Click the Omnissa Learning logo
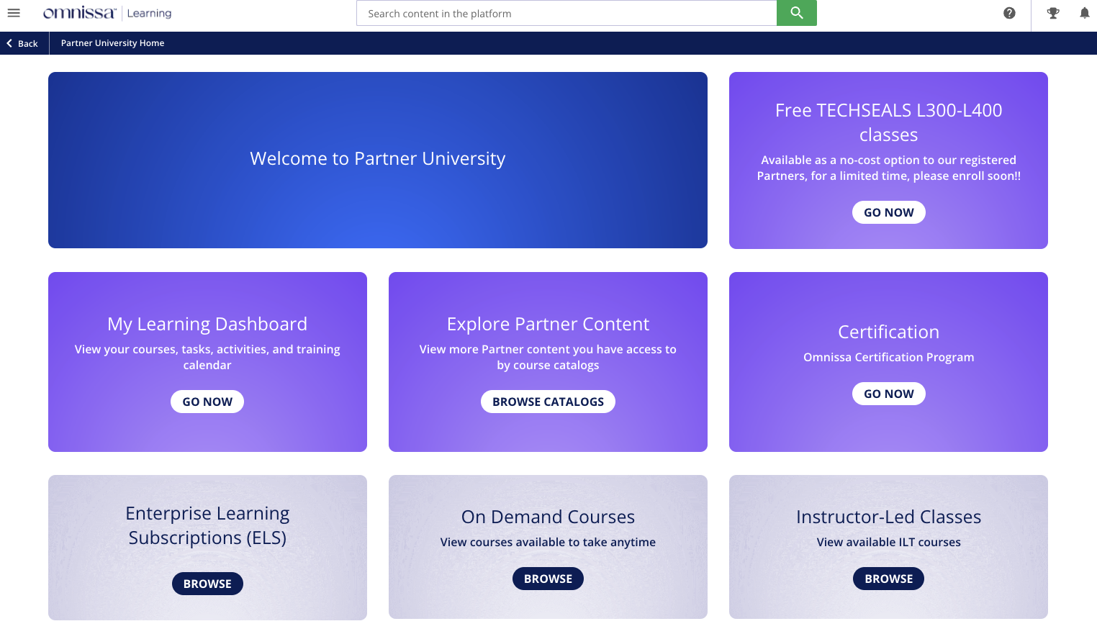The width and height of the screenshot is (1097, 634). (107, 13)
